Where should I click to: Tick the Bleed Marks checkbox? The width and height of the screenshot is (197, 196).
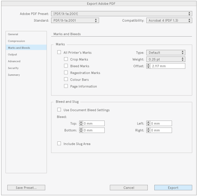66,66
